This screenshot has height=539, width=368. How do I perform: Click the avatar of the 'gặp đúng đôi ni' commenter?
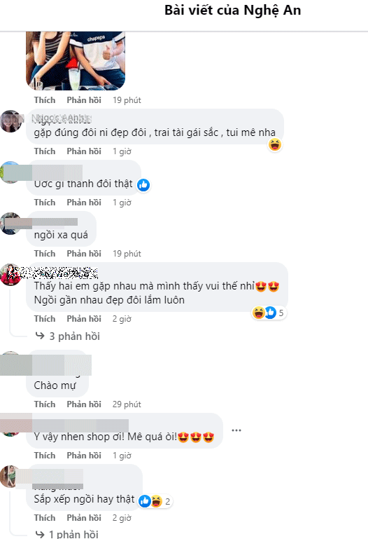tap(10, 121)
